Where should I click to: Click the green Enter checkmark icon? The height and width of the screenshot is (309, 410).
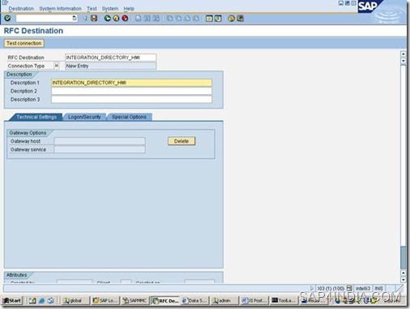7,18
